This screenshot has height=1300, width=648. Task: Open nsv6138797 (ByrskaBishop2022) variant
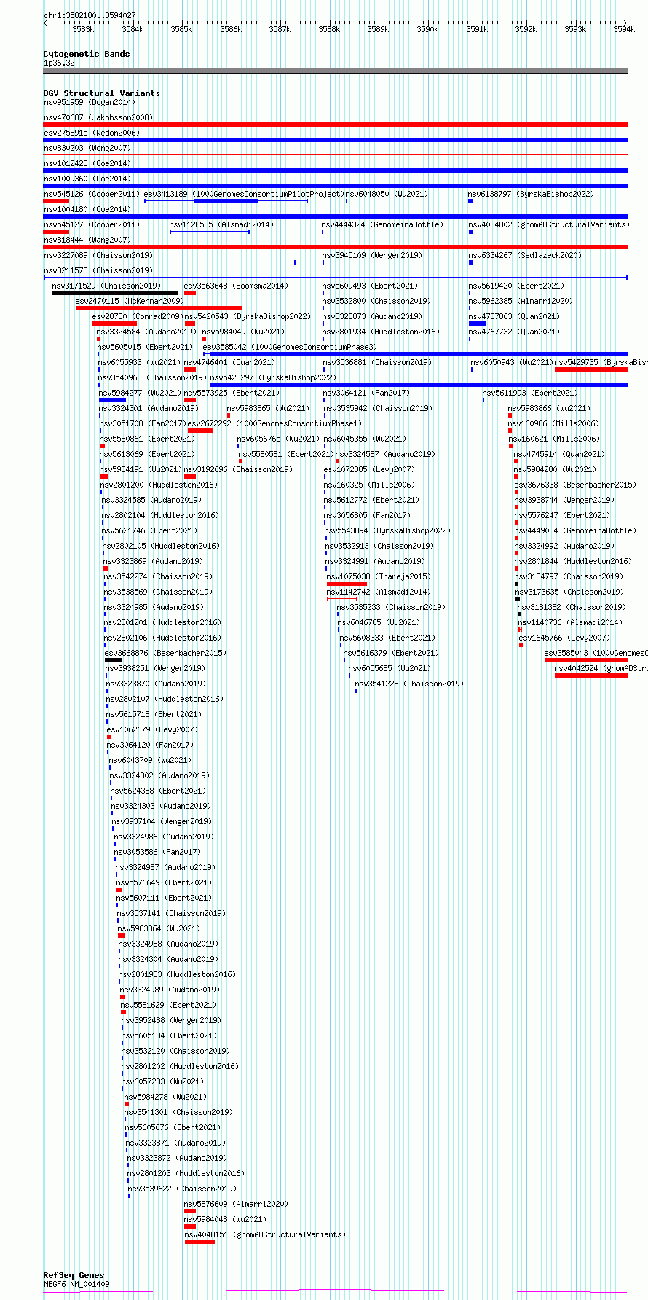click(532, 194)
